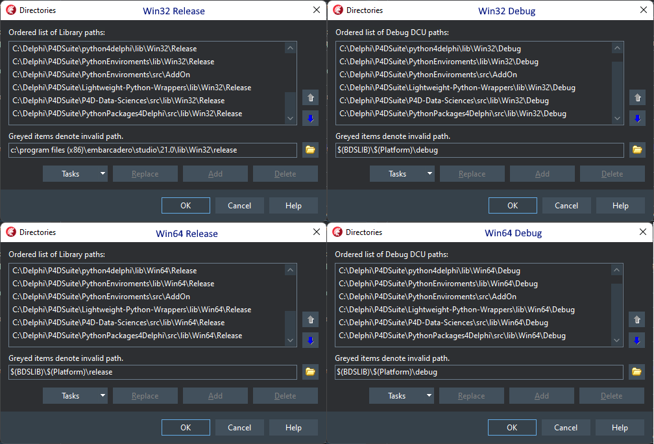Click Replace button in Win64 Debug dialog
The height and width of the screenshot is (444, 654).
coord(471,395)
